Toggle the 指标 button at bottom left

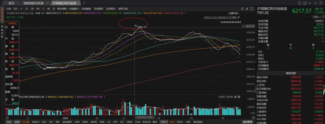click(9, 122)
